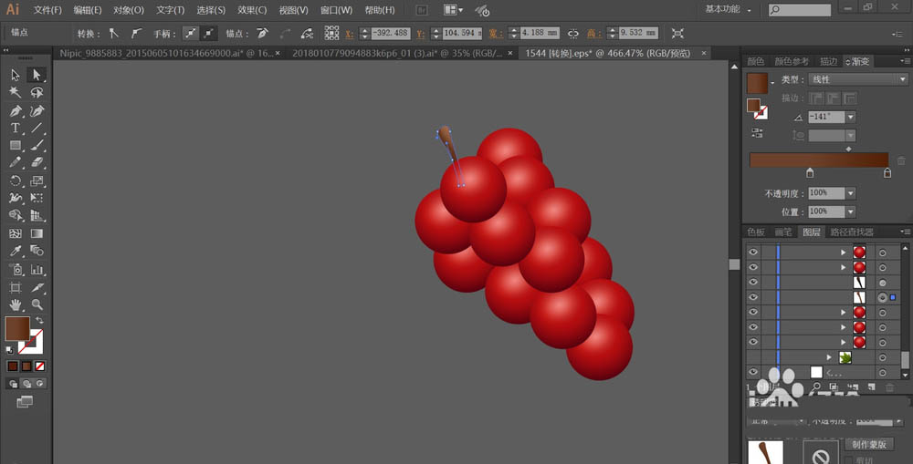Select the Rectangle tool

point(16,145)
